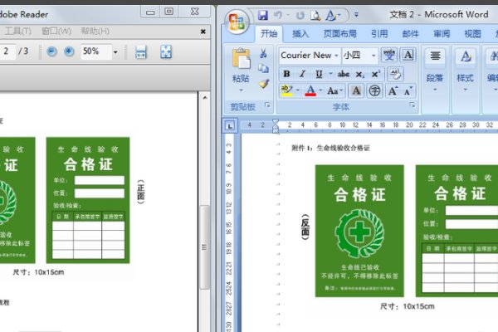
Task: Click the green 合格证 front card in Word
Action: click(x=359, y=231)
